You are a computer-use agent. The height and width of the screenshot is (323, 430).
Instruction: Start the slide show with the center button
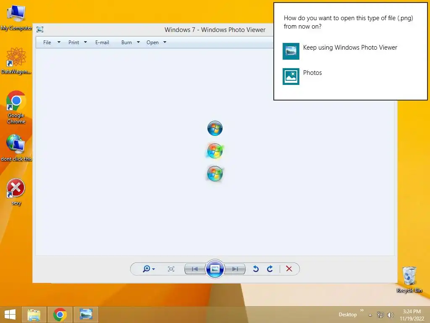point(215,269)
